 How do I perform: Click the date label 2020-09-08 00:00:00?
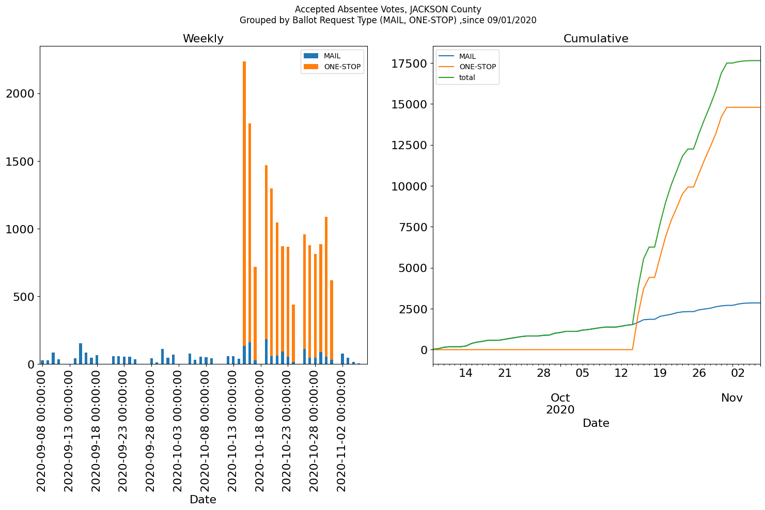[x=42, y=430]
